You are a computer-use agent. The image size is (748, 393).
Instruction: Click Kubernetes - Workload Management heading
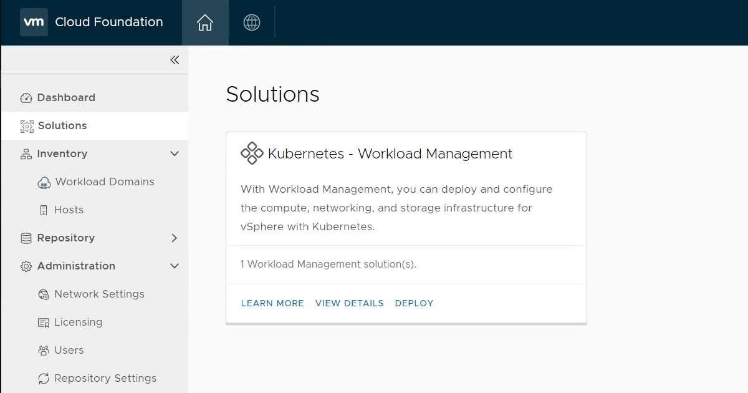pos(390,153)
